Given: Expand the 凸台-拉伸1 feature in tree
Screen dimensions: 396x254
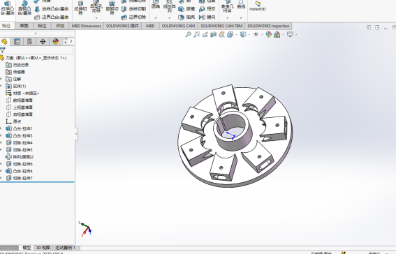Looking at the screenshot, I should pos(1,128).
